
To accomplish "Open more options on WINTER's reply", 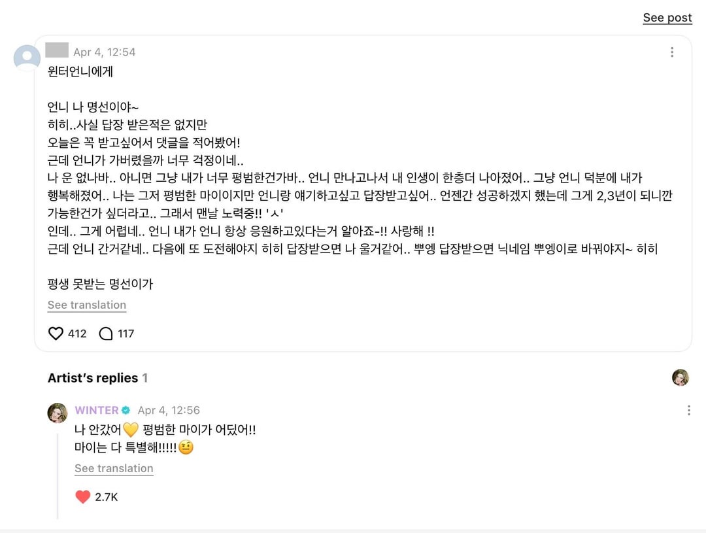I will click(x=688, y=411).
